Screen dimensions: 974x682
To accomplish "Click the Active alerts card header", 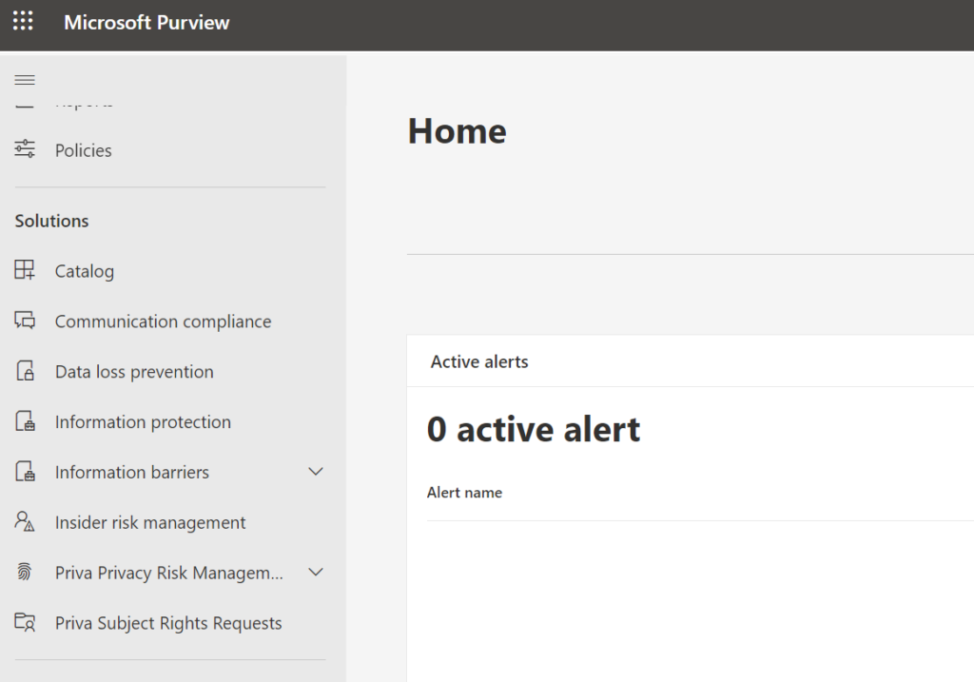I will click(x=479, y=361).
